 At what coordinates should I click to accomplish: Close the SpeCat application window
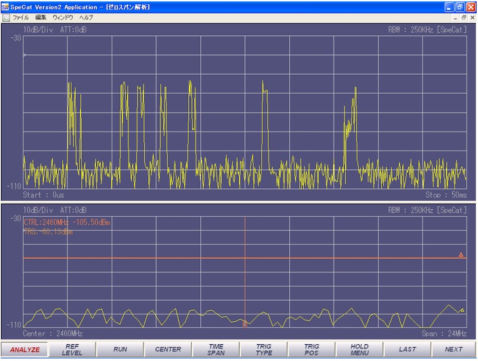click(x=471, y=7)
